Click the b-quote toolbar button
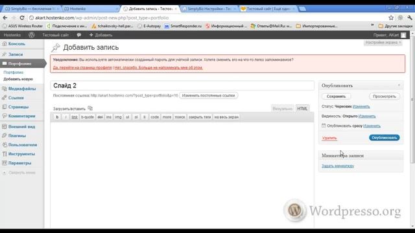415x233 pixels. point(88,117)
